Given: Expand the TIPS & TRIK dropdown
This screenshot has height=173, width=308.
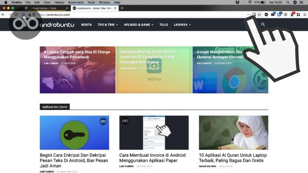Looking at the screenshot, I should tap(108, 25).
